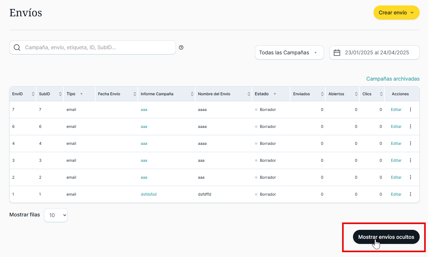Click Editar for EnvID 6 row

coord(396,127)
